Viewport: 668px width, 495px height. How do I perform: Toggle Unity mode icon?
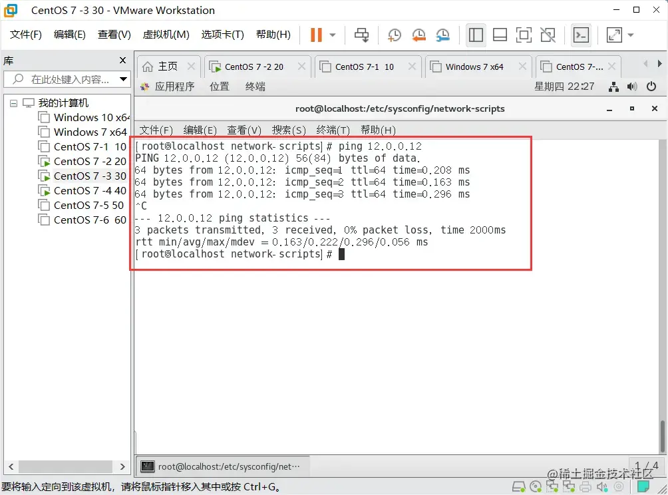[x=548, y=35]
